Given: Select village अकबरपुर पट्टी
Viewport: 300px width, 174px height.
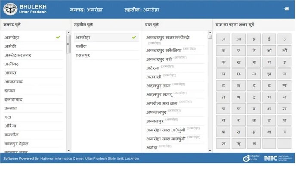Looking at the screenshot, I should 174,59.
